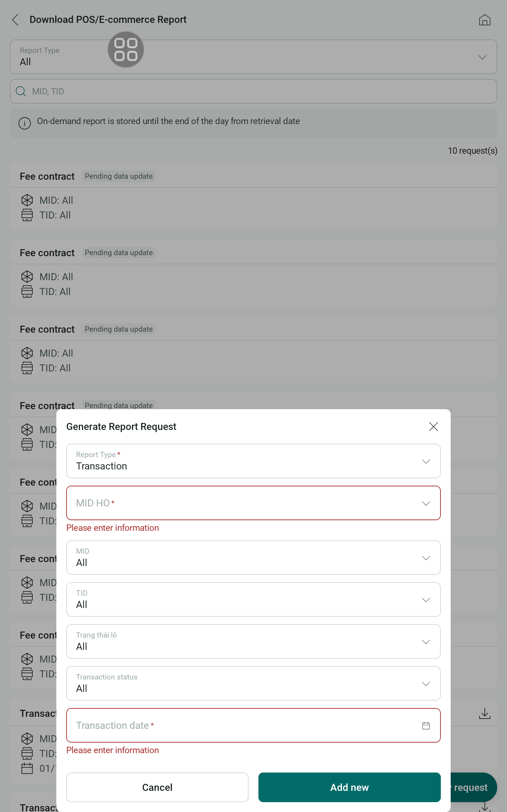Image resolution: width=507 pixels, height=812 pixels.
Task: Download the Transaction report via download icon
Action: pos(484,713)
